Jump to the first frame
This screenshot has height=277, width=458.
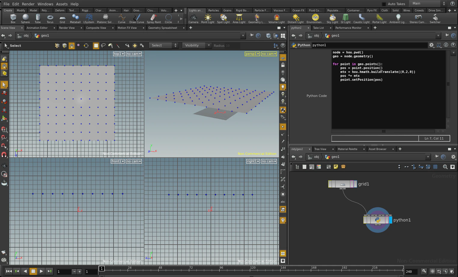9,271
